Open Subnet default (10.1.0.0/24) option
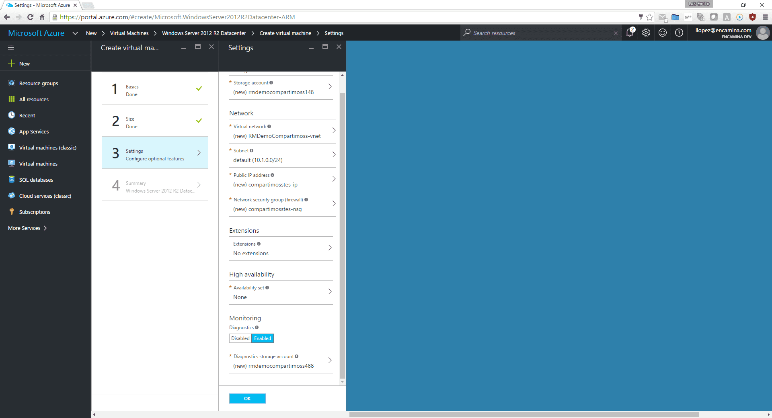This screenshot has height=418, width=772. click(282, 155)
